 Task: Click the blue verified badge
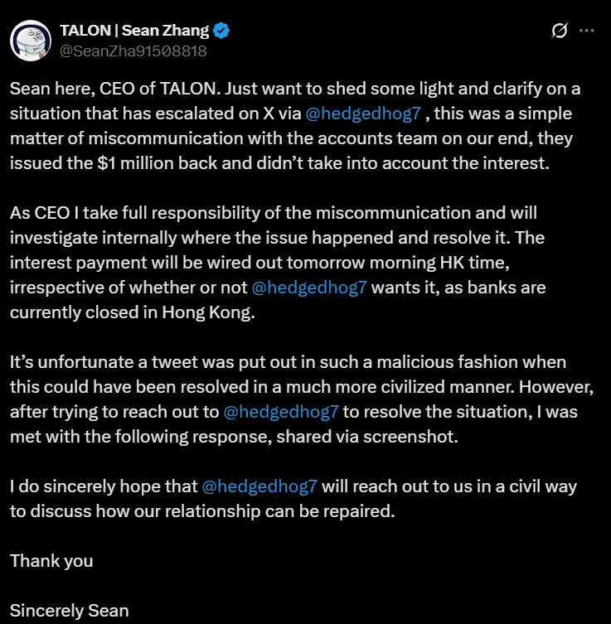click(222, 31)
